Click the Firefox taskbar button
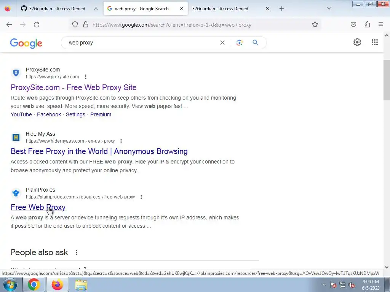This screenshot has height=292, width=390. pos(58,284)
